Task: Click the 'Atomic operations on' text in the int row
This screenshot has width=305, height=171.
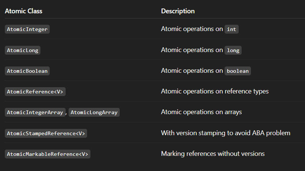Action: [192, 29]
